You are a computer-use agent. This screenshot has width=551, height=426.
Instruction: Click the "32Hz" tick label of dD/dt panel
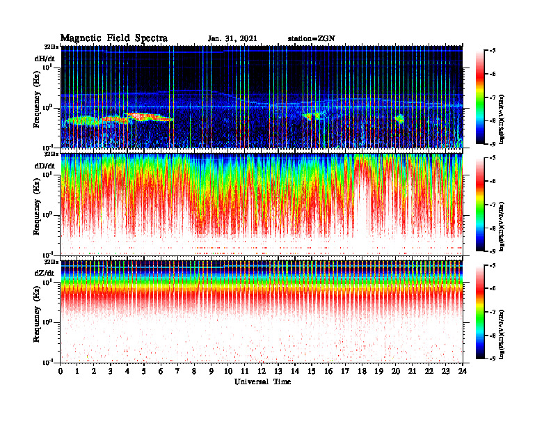coord(51,154)
